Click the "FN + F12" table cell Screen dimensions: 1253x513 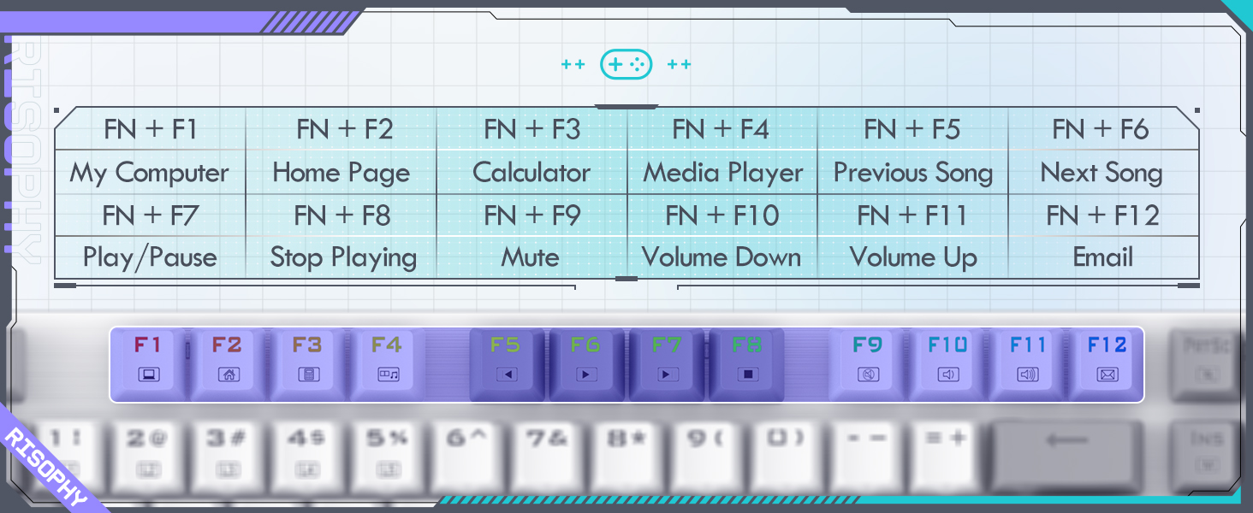pyautogui.click(x=1102, y=215)
